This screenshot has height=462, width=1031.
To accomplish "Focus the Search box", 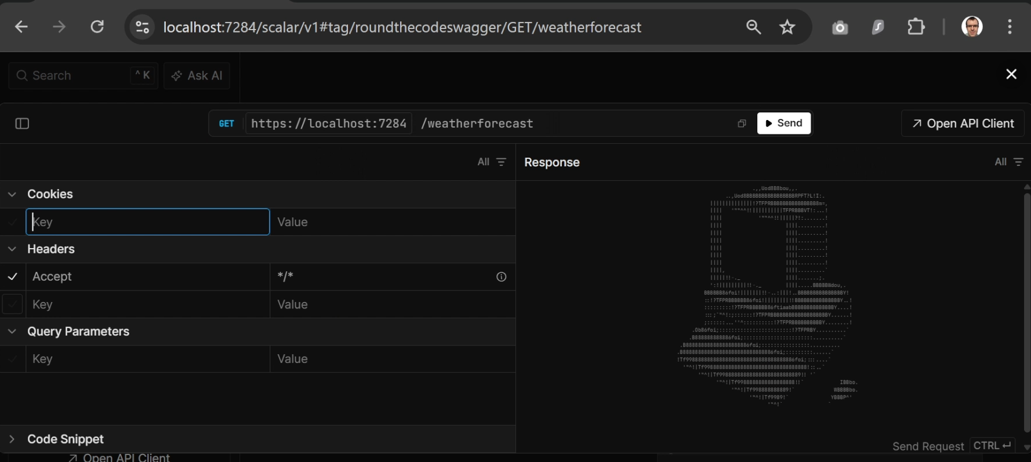I will pos(83,76).
